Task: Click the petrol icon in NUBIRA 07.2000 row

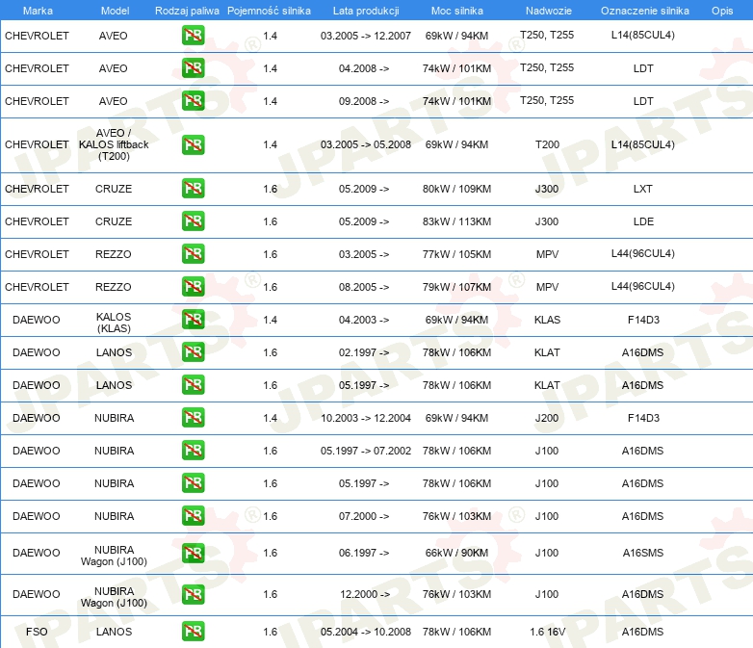Action: coord(193,515)
